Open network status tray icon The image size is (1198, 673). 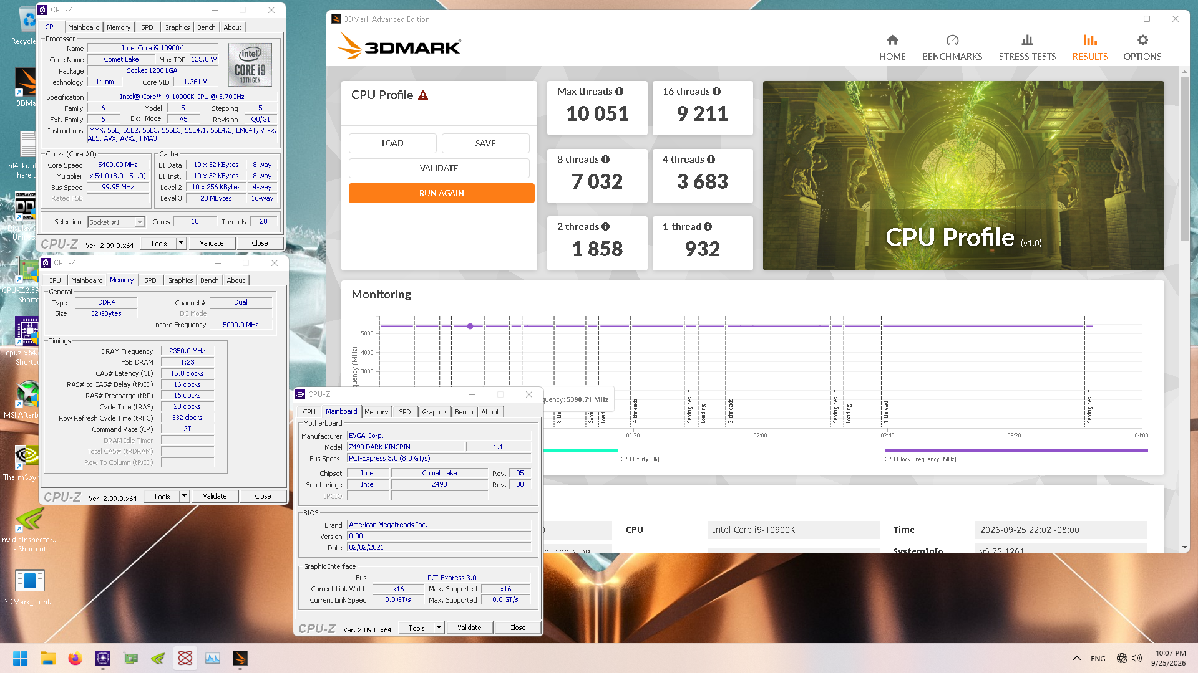(1121, 658)
